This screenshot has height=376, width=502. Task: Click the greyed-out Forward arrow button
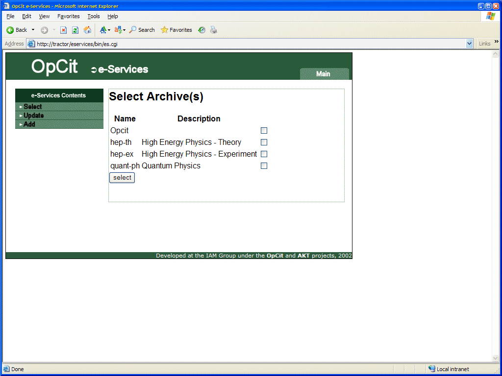click(44, 30)
